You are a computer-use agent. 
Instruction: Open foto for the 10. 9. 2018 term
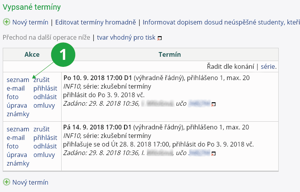click(x=12, y=97)
